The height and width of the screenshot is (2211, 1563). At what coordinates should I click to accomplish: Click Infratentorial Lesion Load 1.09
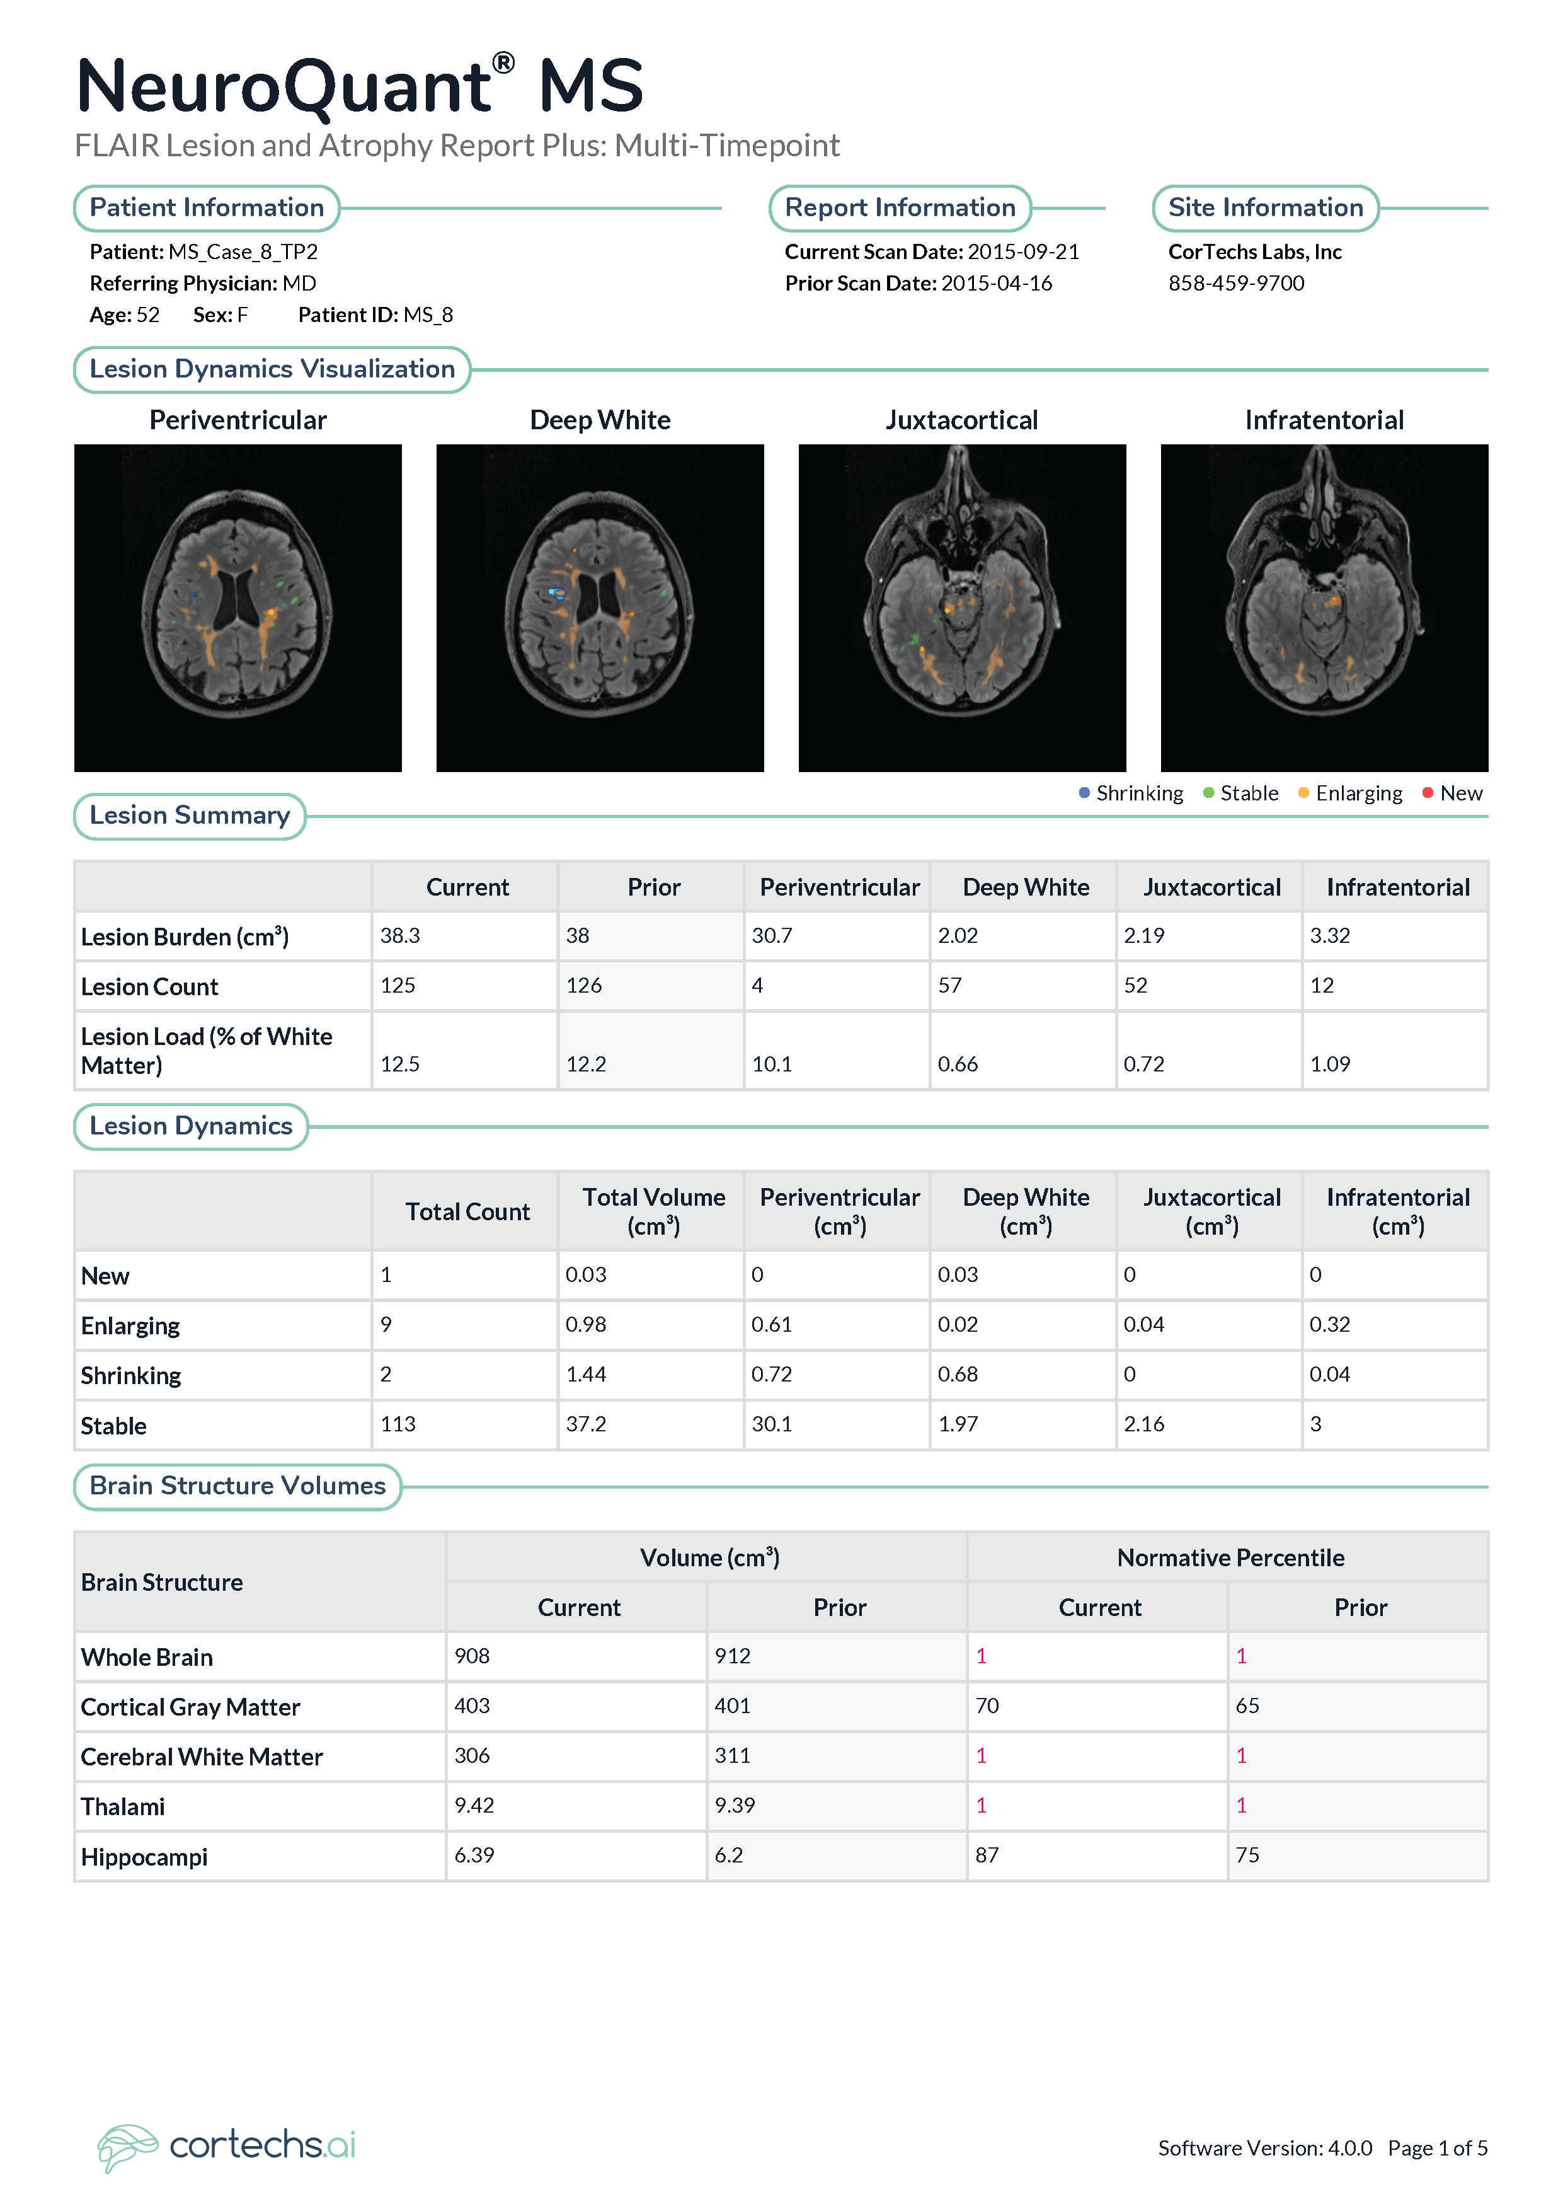coord(1330,1064)
